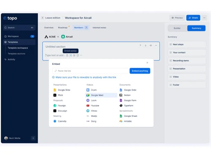Click the Activity pulse icon
Image resolution: width=211 pixels, height=158 pixels.
(5, 59)
